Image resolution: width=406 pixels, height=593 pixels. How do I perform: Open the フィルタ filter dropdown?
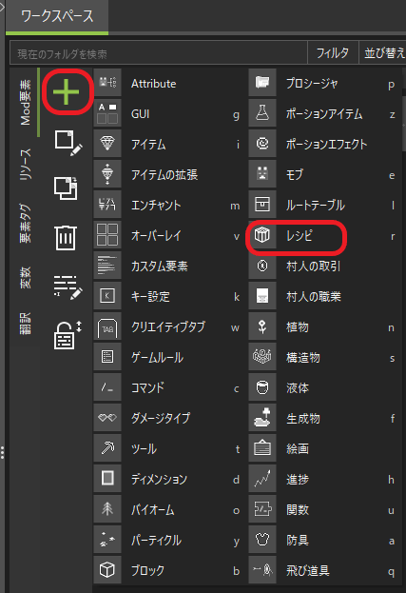coord(333,52)
